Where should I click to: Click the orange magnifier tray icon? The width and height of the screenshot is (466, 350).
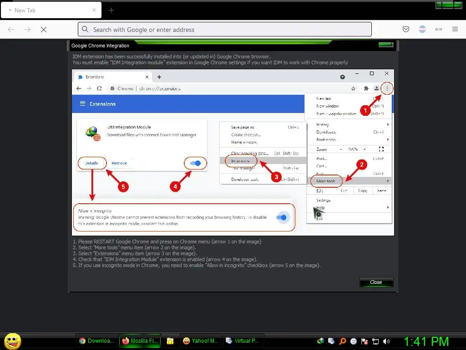(x=342, y=341)
